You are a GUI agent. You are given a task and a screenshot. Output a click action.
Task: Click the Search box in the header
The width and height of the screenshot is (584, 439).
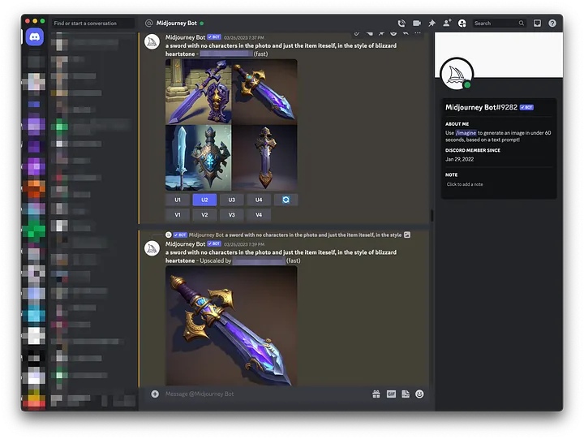[496, 24]
